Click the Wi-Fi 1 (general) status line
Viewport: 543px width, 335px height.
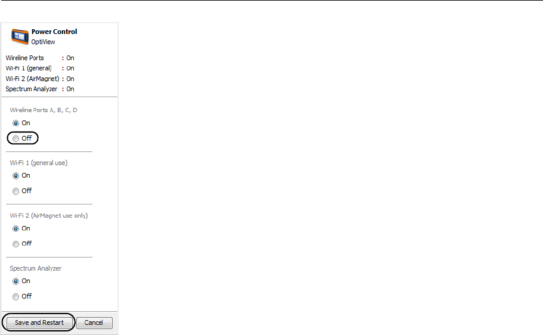coord(40,68)
